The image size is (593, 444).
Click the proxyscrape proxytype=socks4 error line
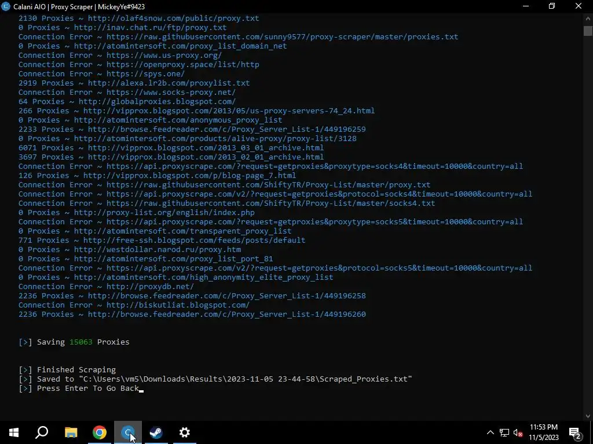(271, 166)
